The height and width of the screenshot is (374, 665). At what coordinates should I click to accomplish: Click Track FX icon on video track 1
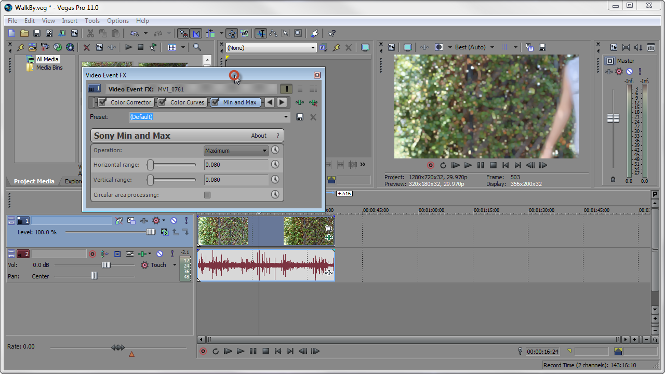(143, 221)
